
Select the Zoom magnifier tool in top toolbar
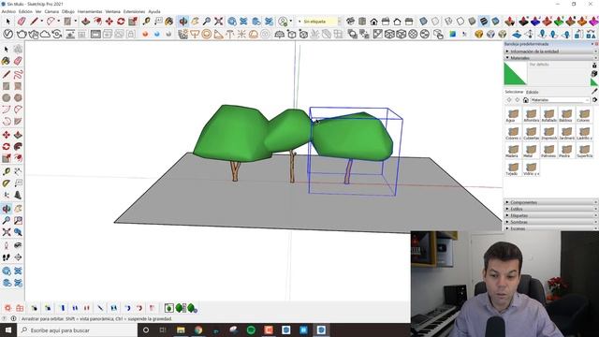pos(207,22)
